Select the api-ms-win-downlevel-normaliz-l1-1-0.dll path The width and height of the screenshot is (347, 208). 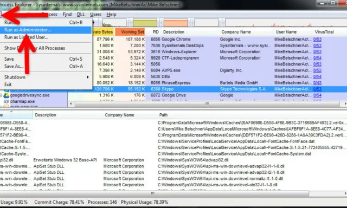click(220, 179)
